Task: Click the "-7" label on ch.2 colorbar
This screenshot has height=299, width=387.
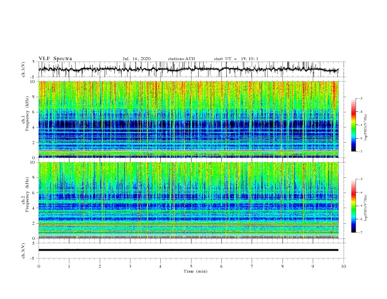Action: 360,232
